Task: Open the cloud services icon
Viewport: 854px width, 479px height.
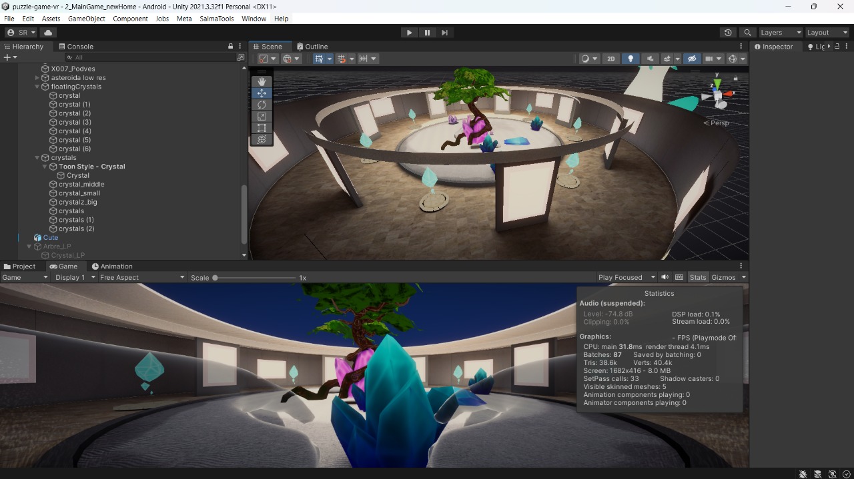Action: pyautogui.click(x=48, y=33)
